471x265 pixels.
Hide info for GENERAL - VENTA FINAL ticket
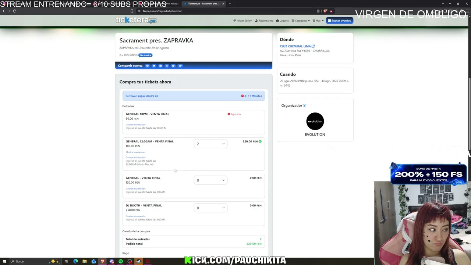coord(135,188)
